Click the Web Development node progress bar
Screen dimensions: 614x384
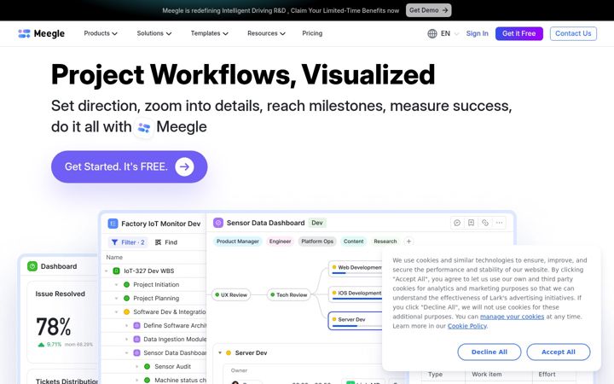pyautogui.click(x=356, y=273)
